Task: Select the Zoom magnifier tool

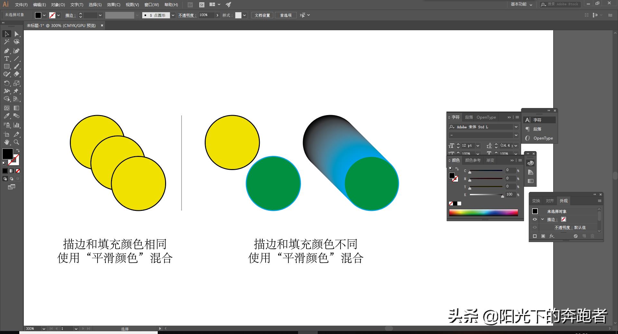Action: click(x=16, y=142)
